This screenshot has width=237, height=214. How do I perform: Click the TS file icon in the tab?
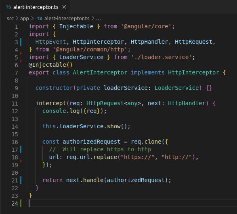(x=8, y=7)
